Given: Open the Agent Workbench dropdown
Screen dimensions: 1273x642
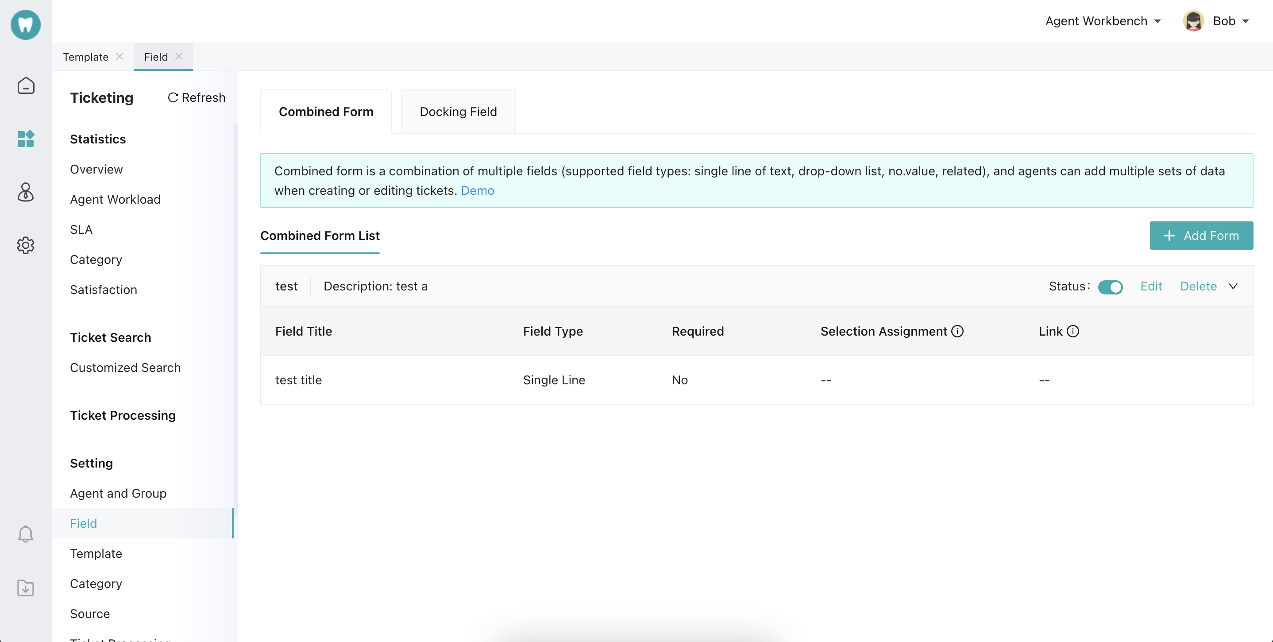Looking at the screenshot, I should pos(1103,21).
